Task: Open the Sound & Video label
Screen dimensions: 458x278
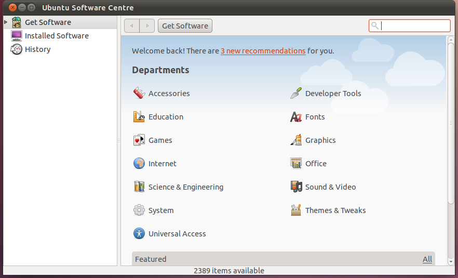Action: click(x=331, y=187)
